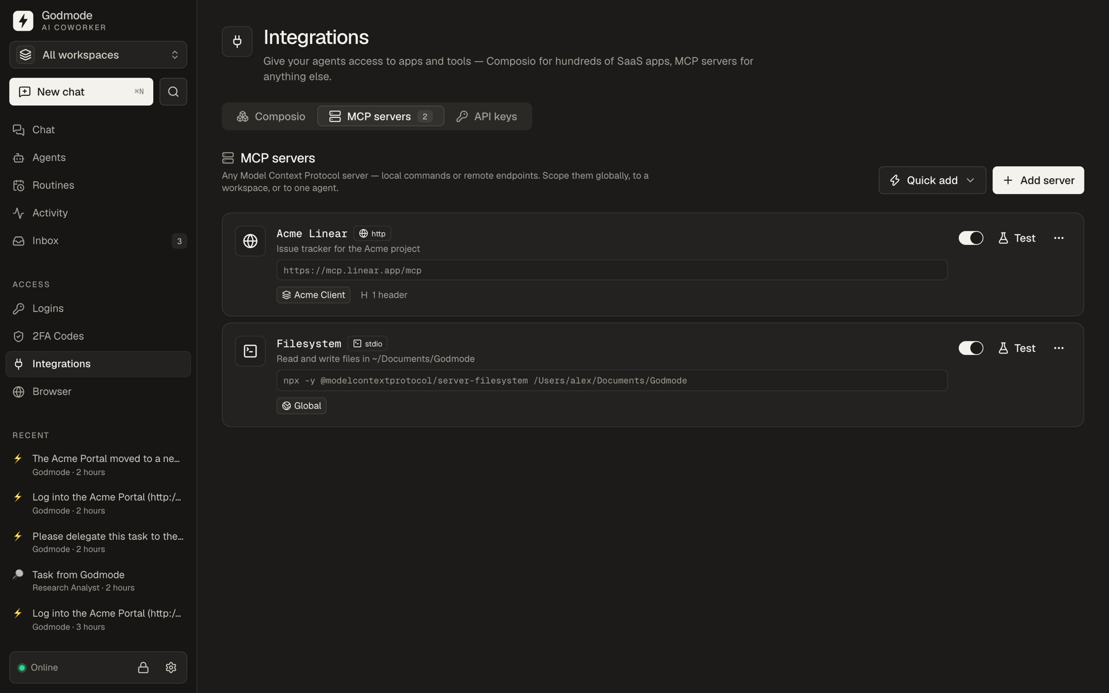Open Routines page
Viewport: 1109px width, 693px height.
tap(98, 185)
